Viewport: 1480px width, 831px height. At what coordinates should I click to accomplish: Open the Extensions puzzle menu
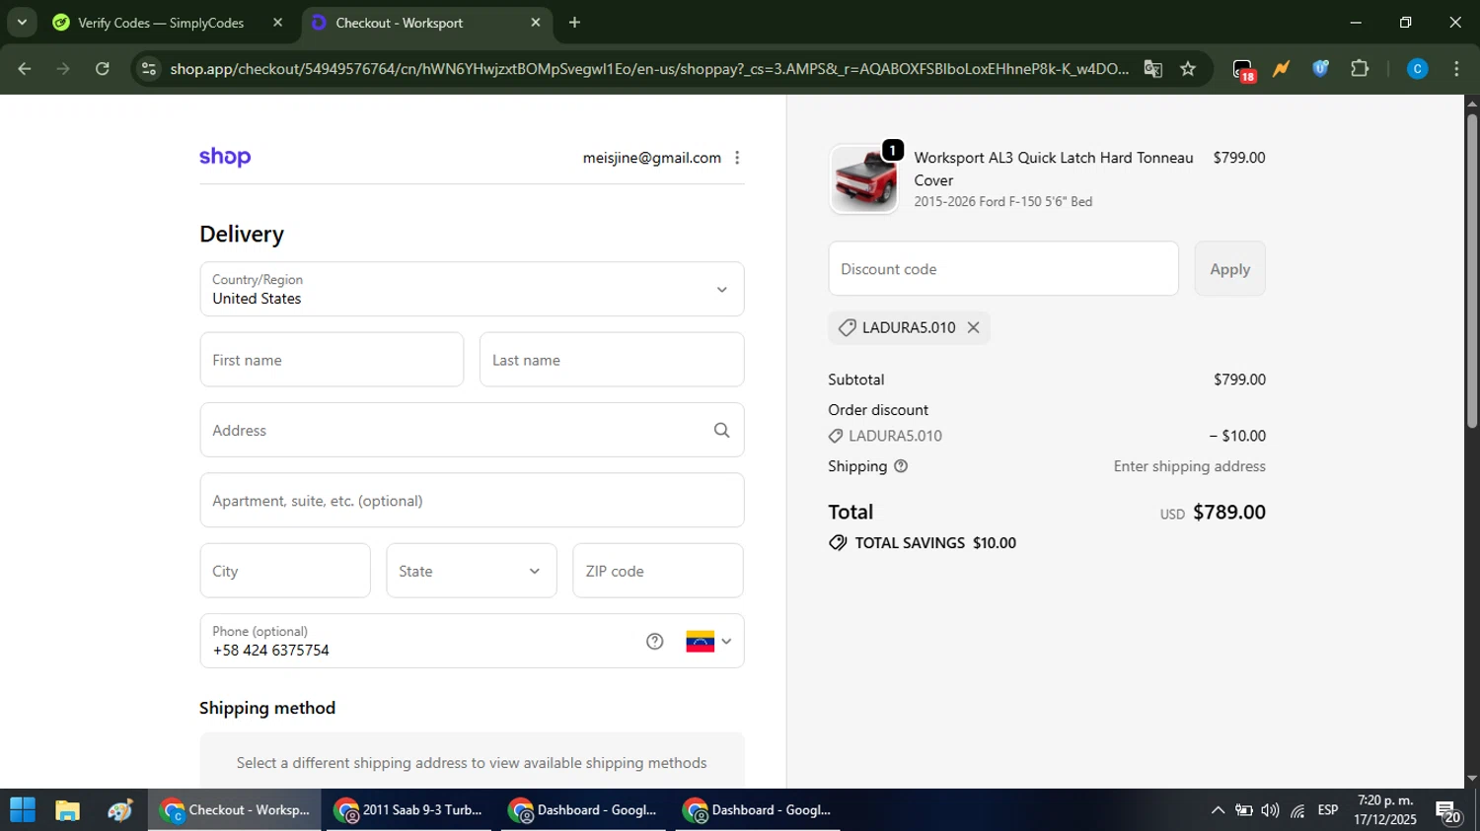click(1360, 69)
